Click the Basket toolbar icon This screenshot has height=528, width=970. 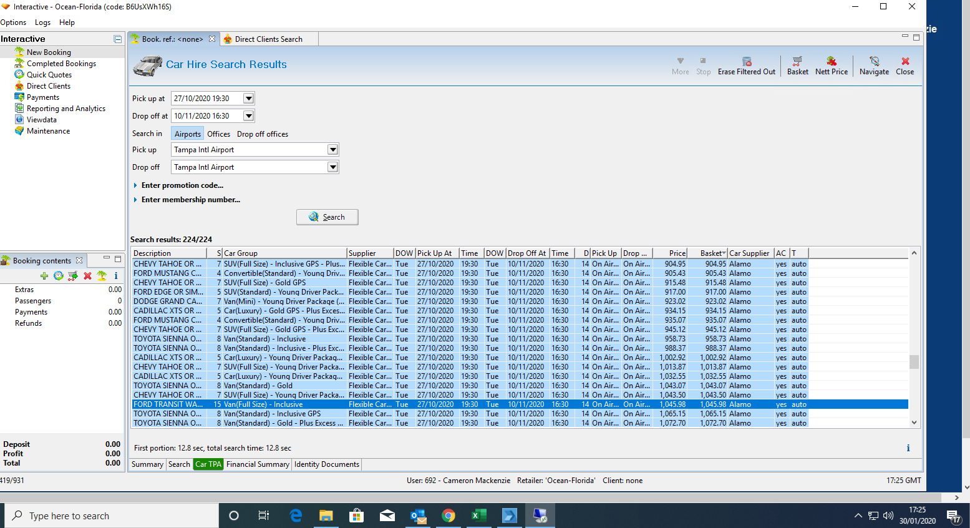point(797,61)
